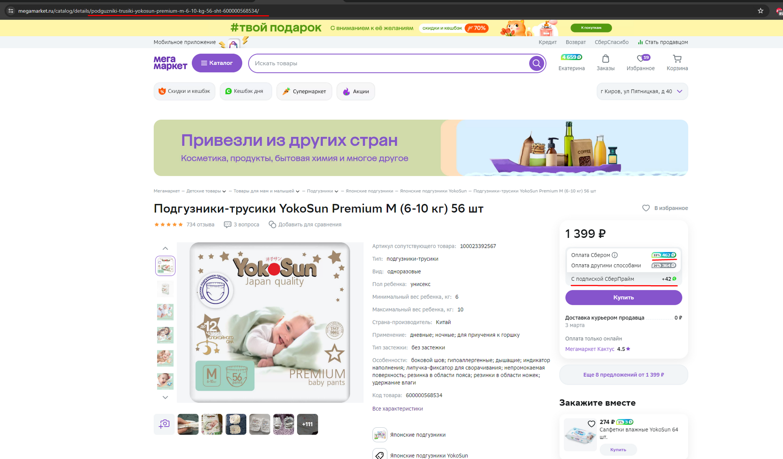Toggle Добавить для сравнения

tap(305, 225)
